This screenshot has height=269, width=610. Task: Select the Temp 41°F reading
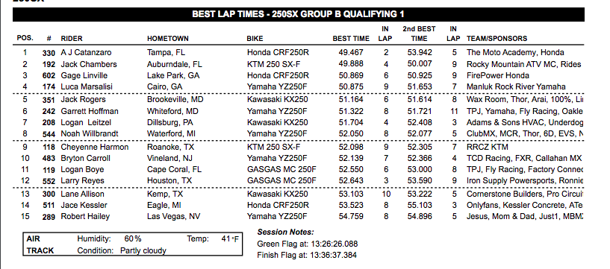point(230,238)
